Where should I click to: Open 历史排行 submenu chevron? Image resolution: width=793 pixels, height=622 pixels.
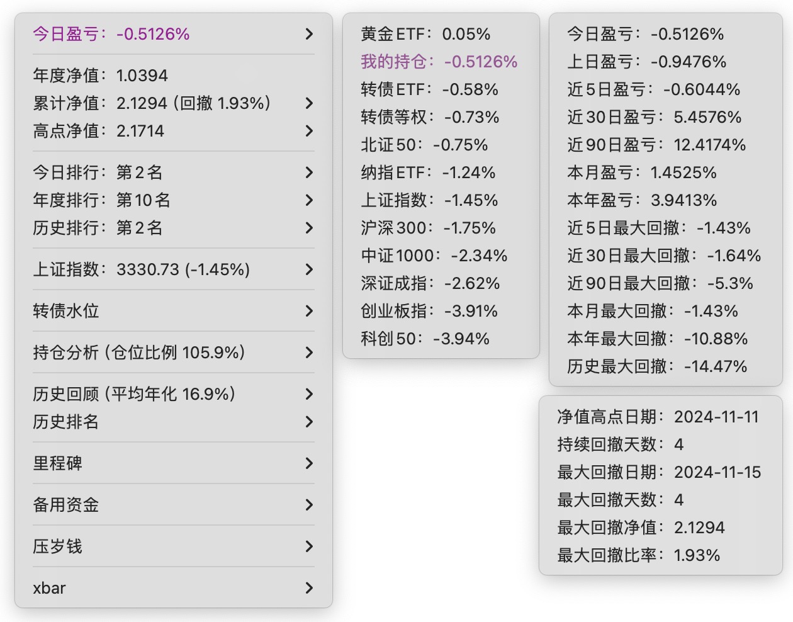click(308, 228)
